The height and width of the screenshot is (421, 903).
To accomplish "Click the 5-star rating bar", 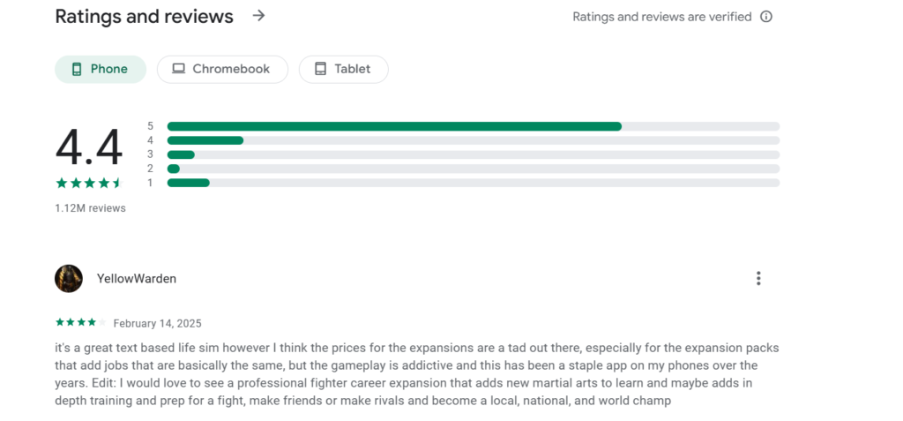I will coord(473,126).
